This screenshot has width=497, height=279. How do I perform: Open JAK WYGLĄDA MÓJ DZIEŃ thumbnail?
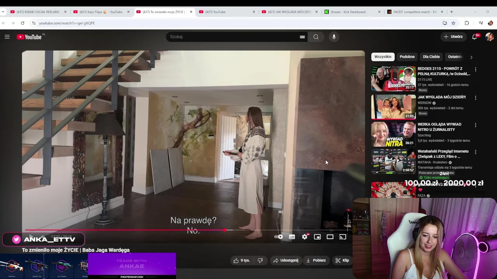(x=393, y=107)
